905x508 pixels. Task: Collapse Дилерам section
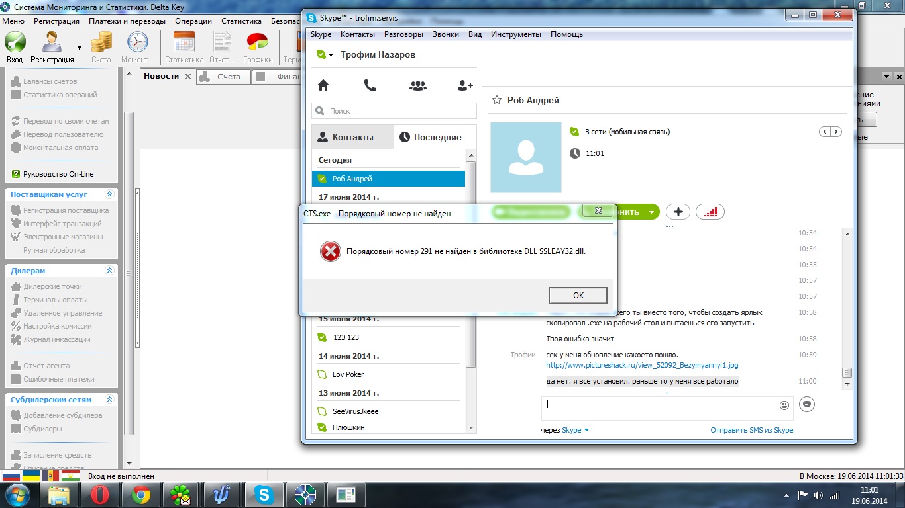(109, 271)
